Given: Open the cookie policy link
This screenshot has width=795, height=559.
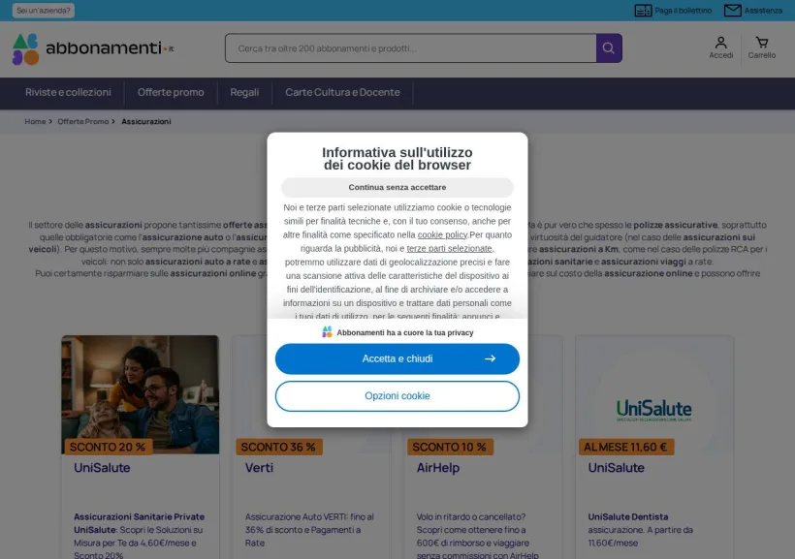Looking at the screenshot, I should pos(442,234).
